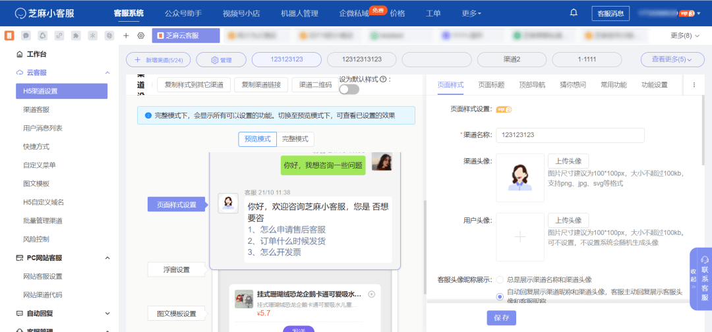The height and width of the screenshot is (332, 712).
Task: Click the 复制渠道链接 button
Action: [261, 85]
